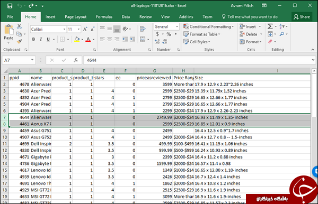Screen dimensions: 318x204
Task: Apply percent style
Action: (x=169, y=34)
